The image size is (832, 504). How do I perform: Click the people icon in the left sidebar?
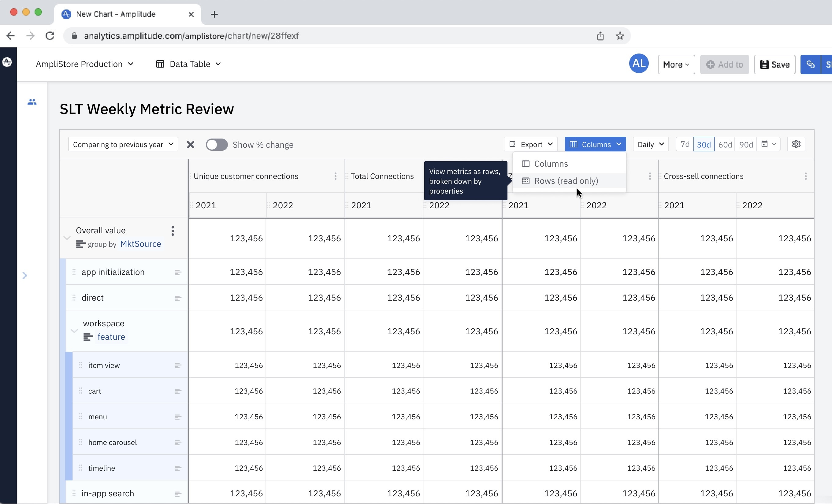(x=32, y=102)
